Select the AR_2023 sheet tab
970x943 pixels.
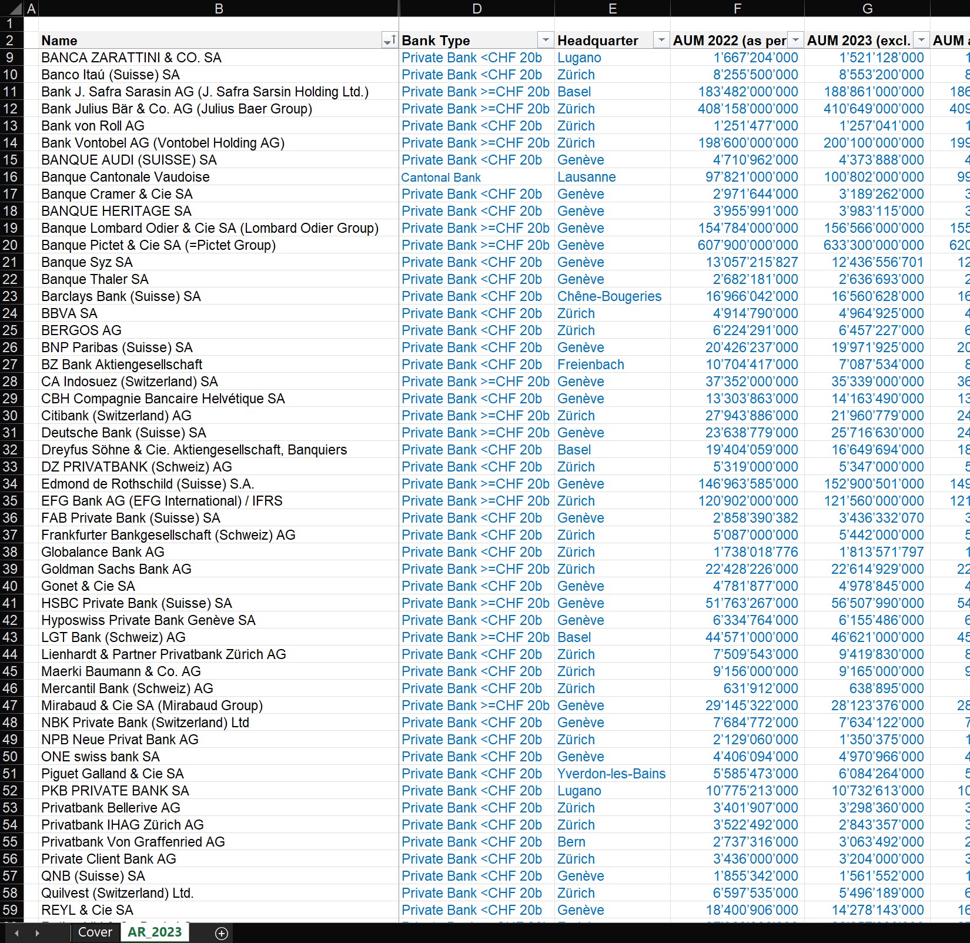click(155, 932)
